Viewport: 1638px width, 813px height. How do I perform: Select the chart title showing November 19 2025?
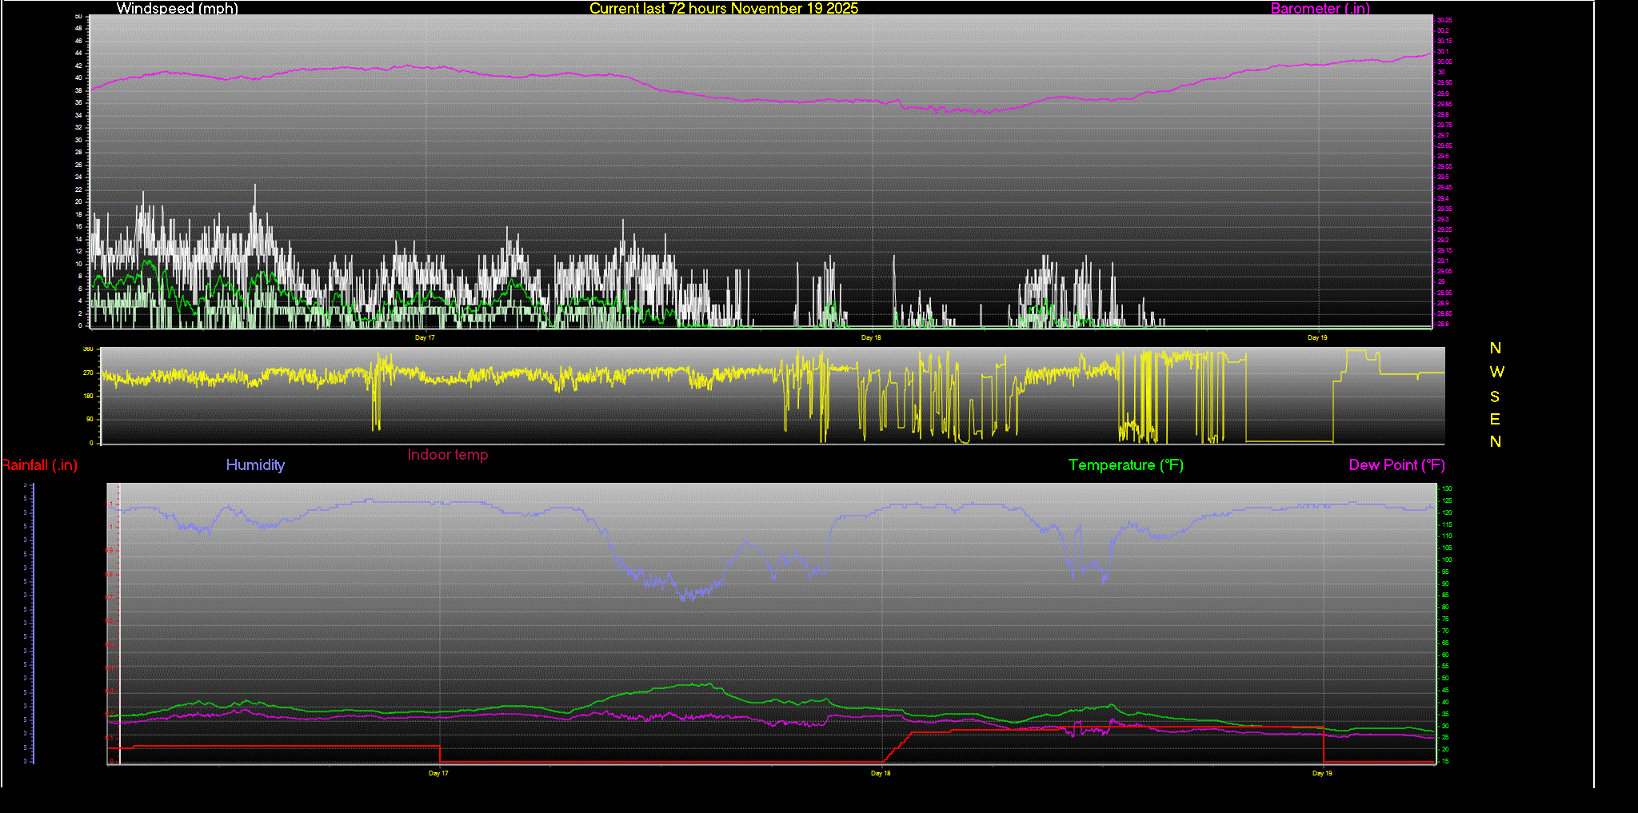tap(723, 9)
